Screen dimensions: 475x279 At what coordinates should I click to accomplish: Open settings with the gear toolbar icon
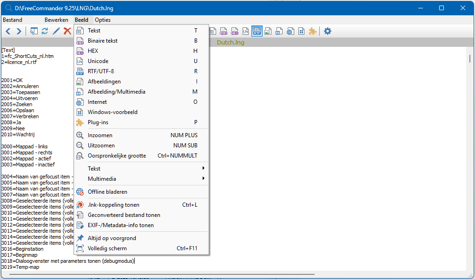pyautogui.click(x=328, y=31)
